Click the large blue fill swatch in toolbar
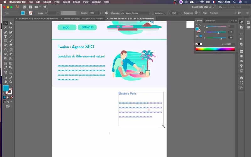This screenshot has width=251, height=157. pyautogui.click(x=6, y=88)
